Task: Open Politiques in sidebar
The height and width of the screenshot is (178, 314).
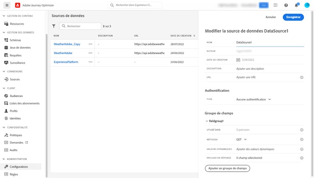Action: pos(16,135)
